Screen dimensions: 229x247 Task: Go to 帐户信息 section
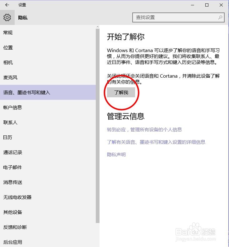point(48,107)
